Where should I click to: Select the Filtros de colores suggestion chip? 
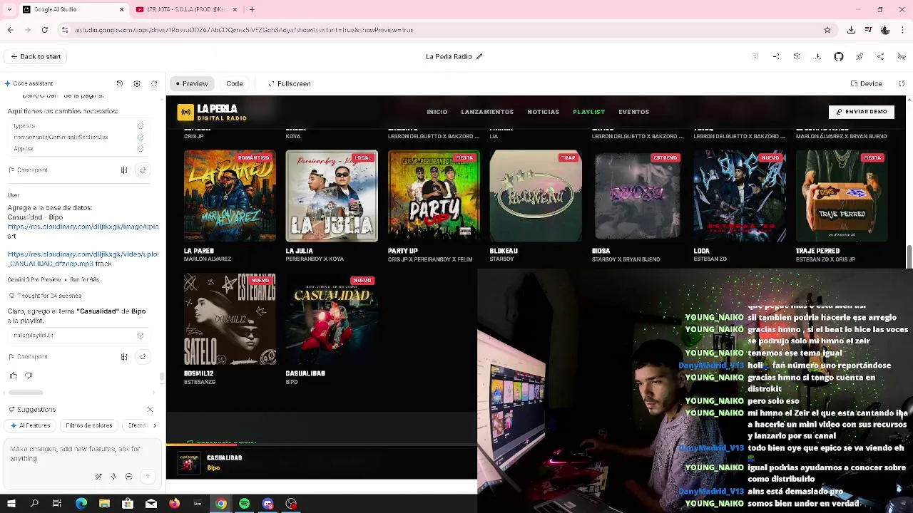pos(88,425)
